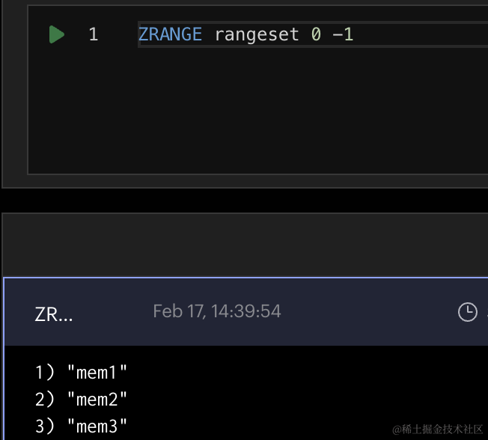Screen dimensions: 488x440
Task: Select the ZRANGE keyword in the editor
Action: (x=170, y=34)
